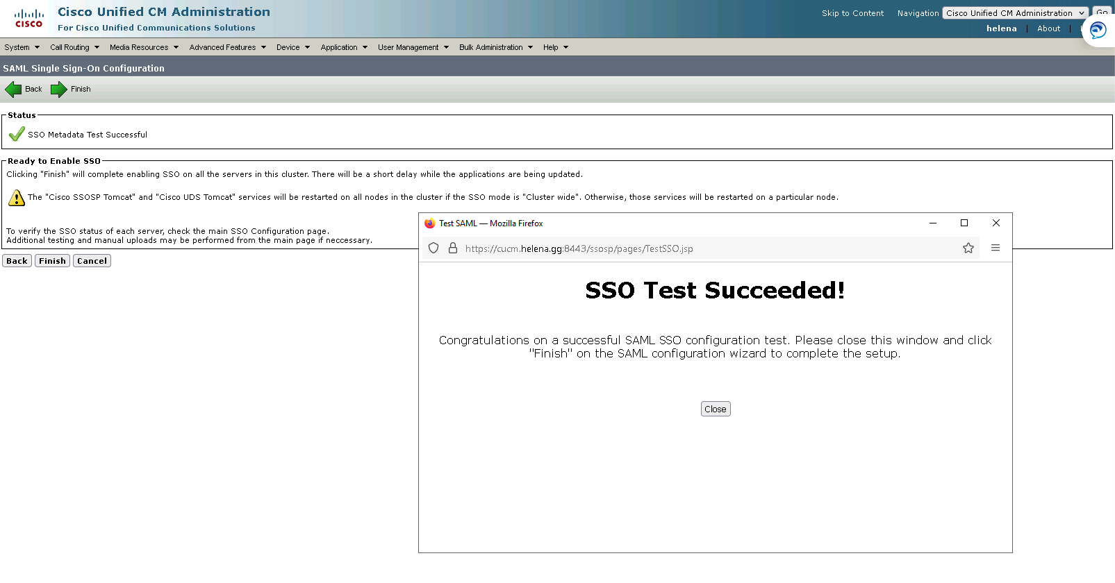Image resolution: width=1115 pixels, height=583 pixels.
Task: Click the green Finish arrow icon
Action: click(x=59, y=90)
